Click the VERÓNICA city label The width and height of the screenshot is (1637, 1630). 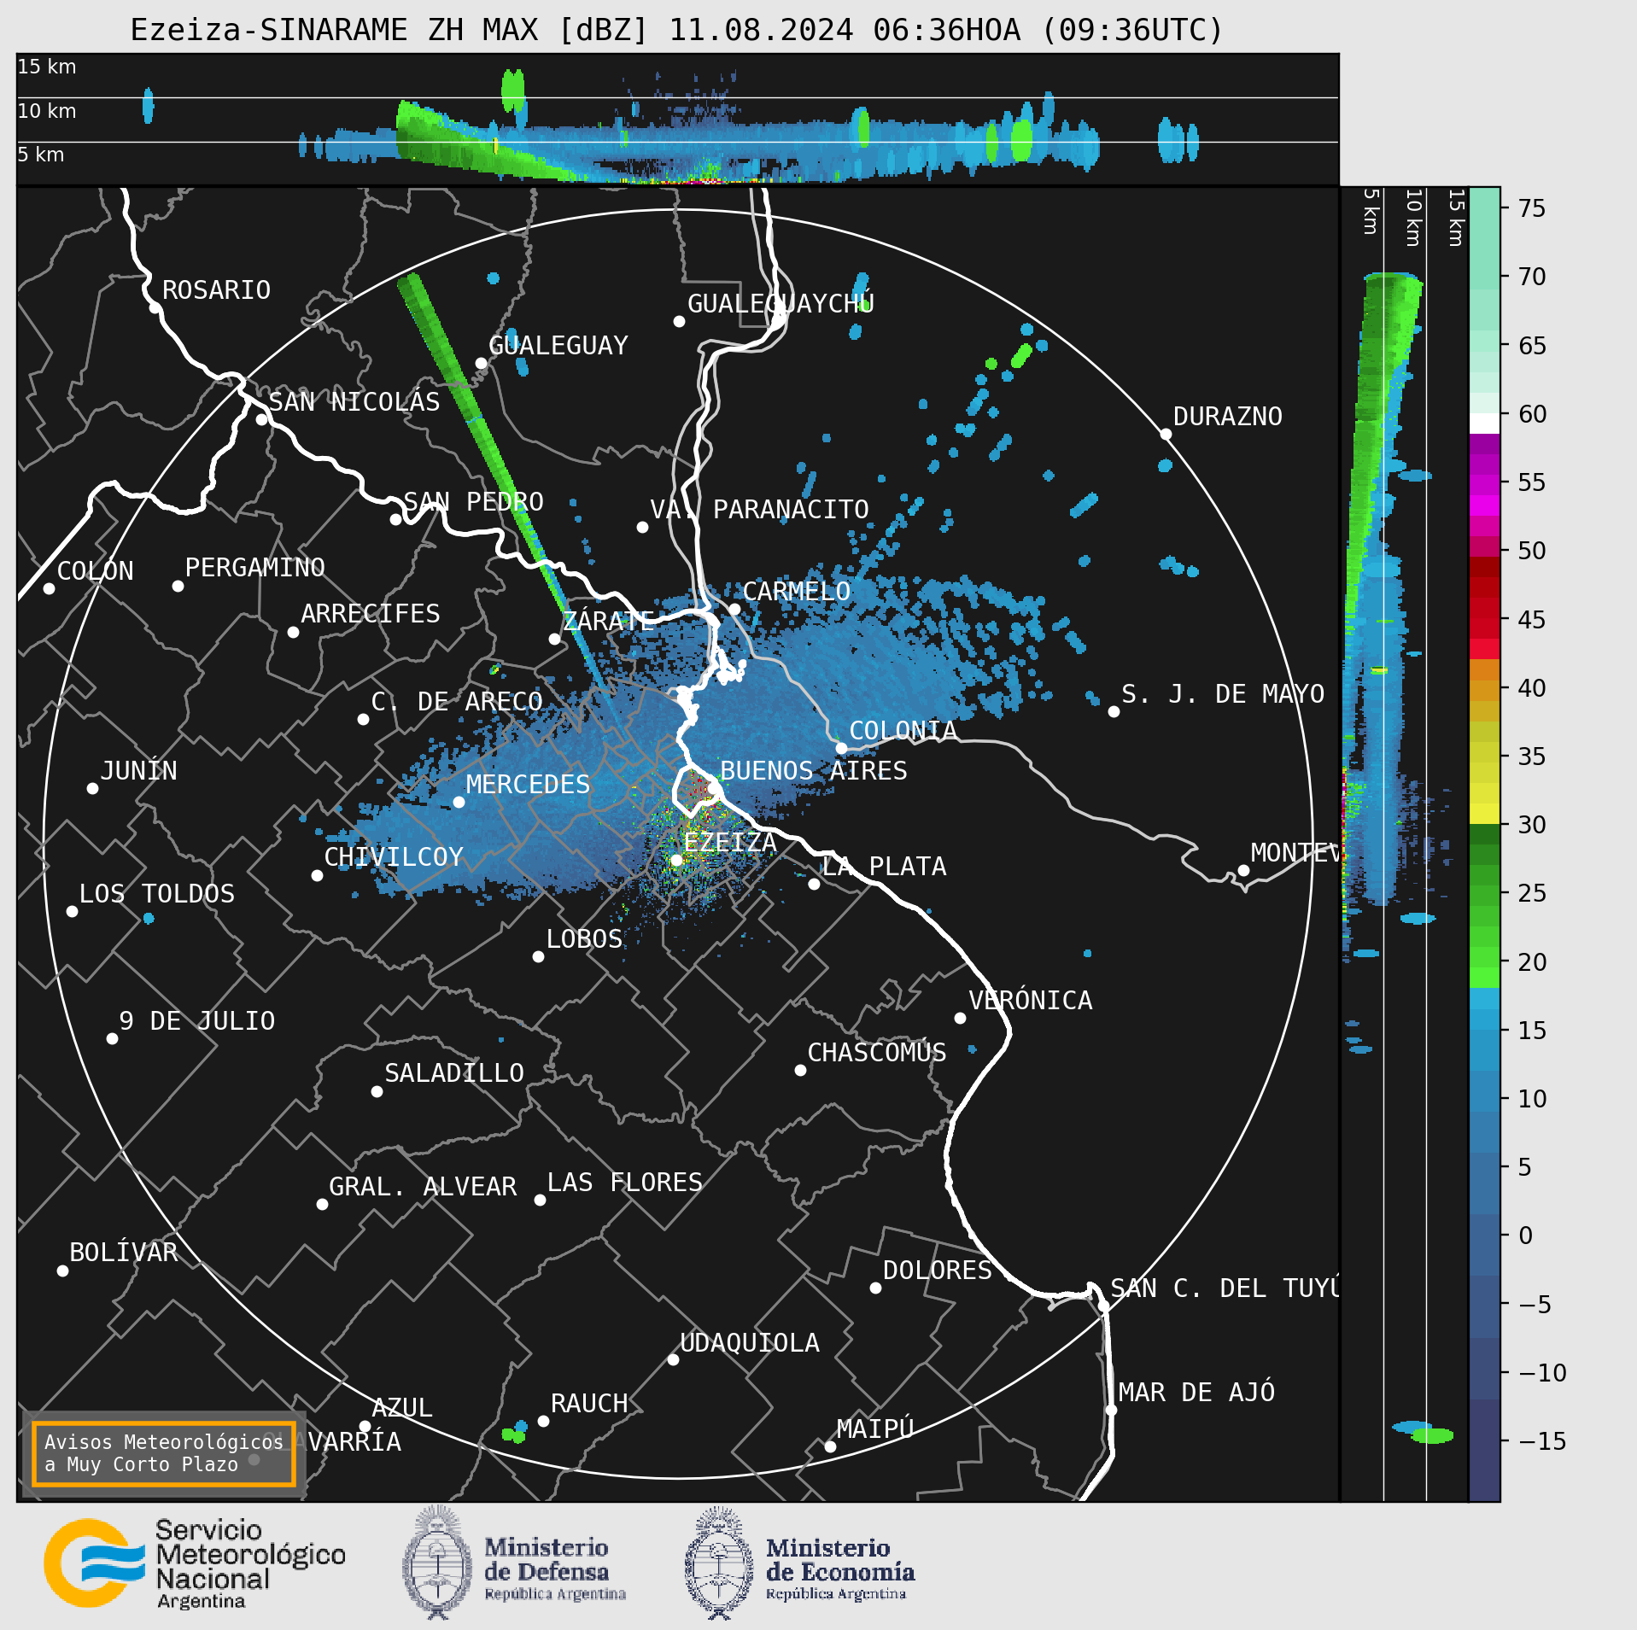(1030, 1001)
